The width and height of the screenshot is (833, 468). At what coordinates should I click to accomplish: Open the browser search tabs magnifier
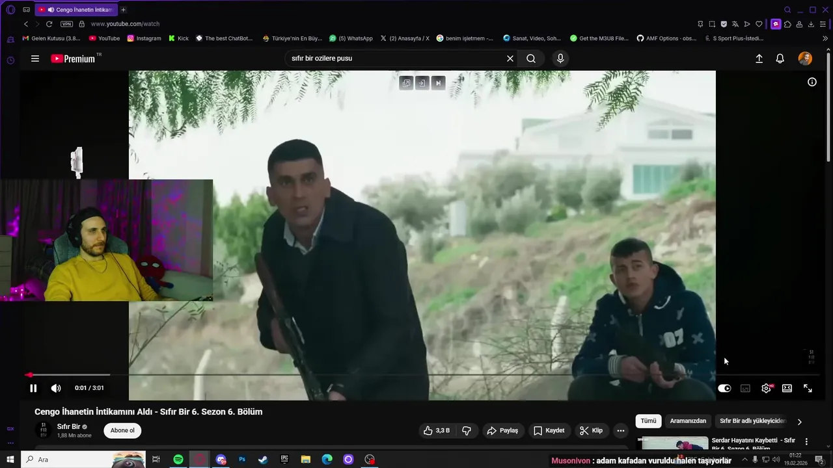pos(787,10)
